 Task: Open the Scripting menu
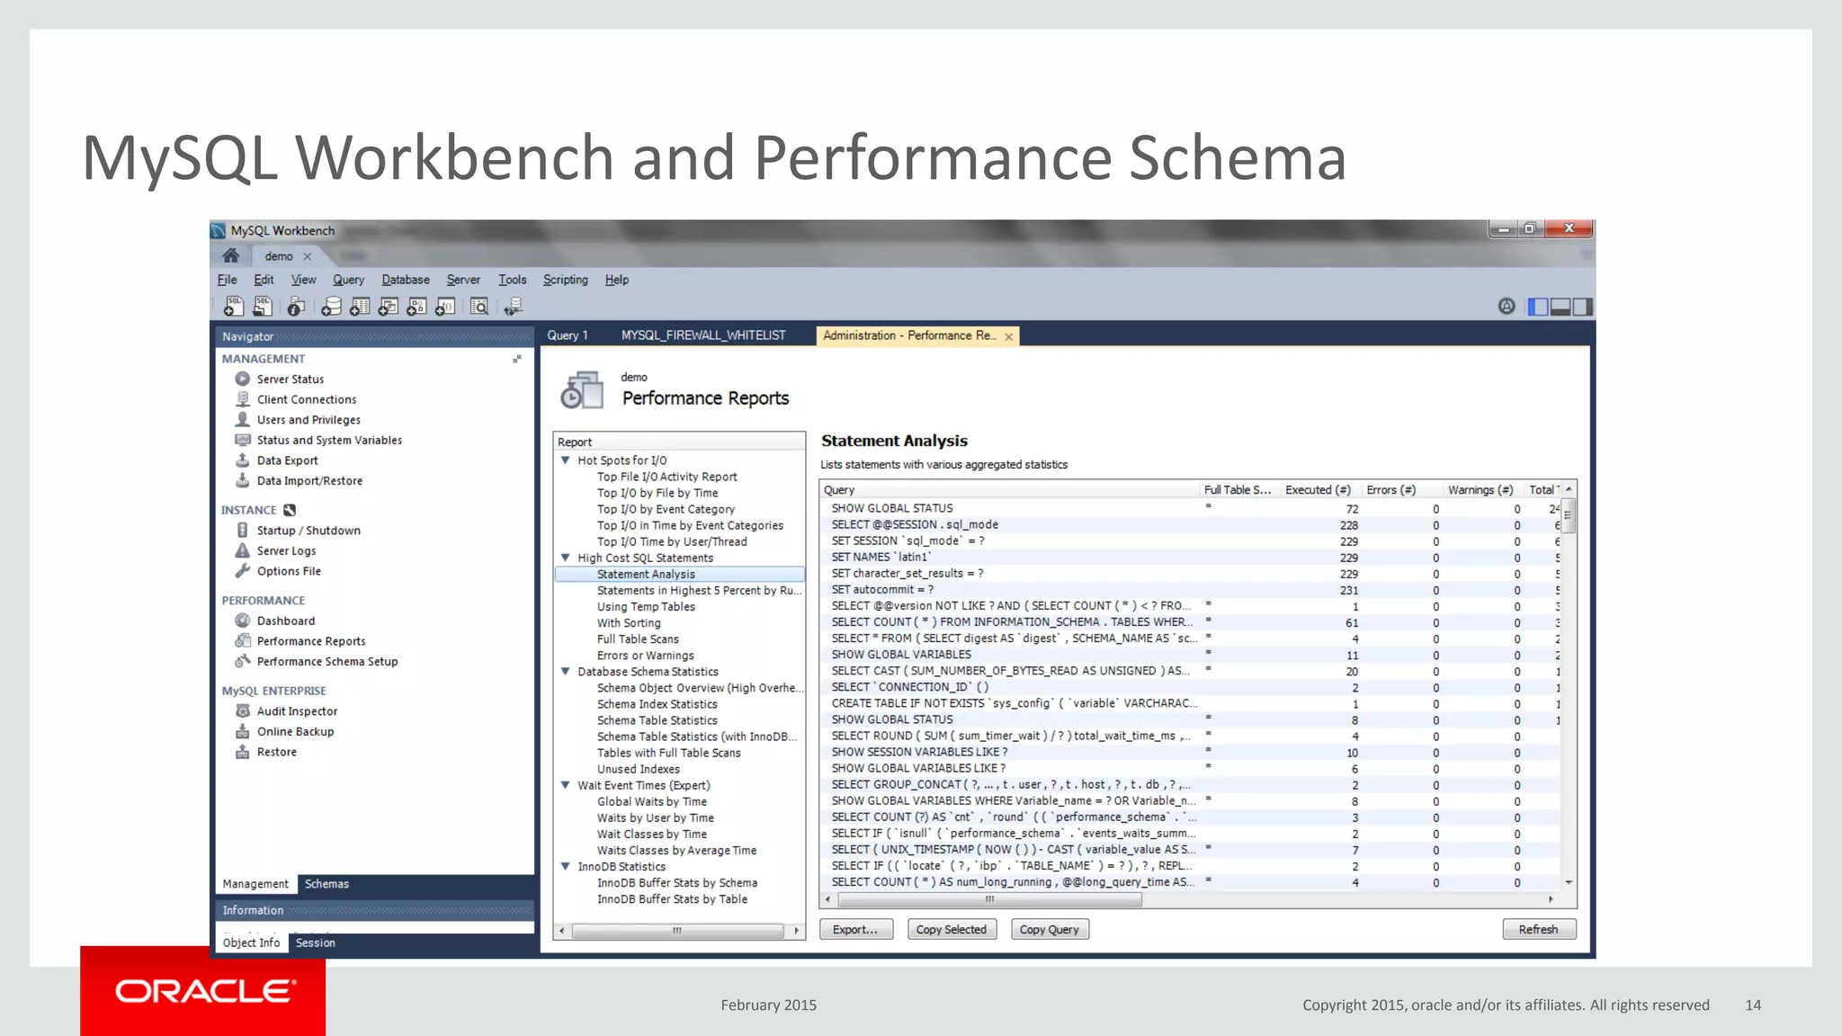coord(566,280)
